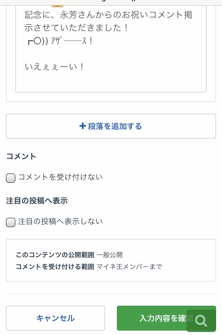Place cursor on the いえぇぇーい！ line
222x335 pixels.
(55, 67)
